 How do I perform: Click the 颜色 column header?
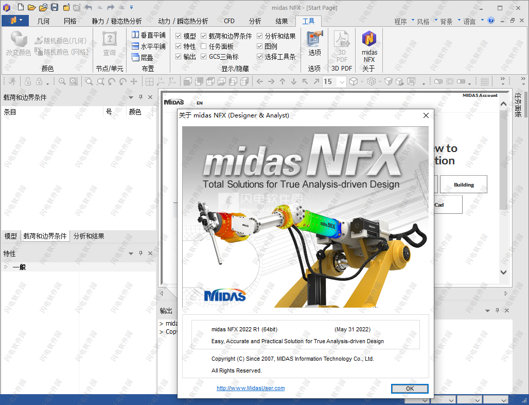(x=135, y=112)
